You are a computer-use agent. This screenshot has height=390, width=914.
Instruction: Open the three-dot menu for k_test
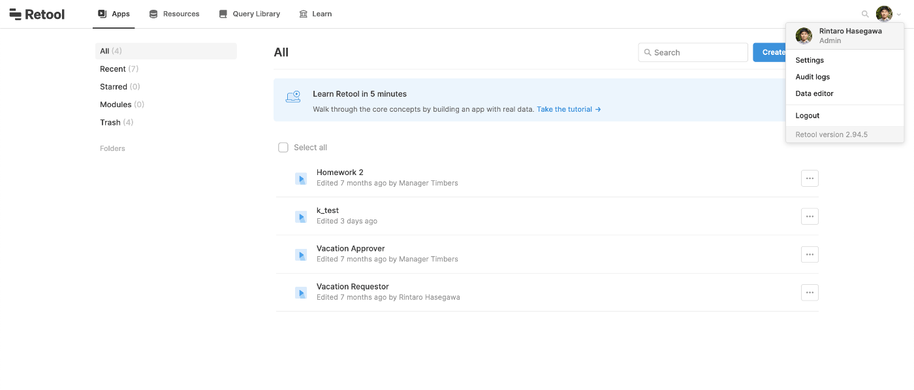click(x=810, y=216)
